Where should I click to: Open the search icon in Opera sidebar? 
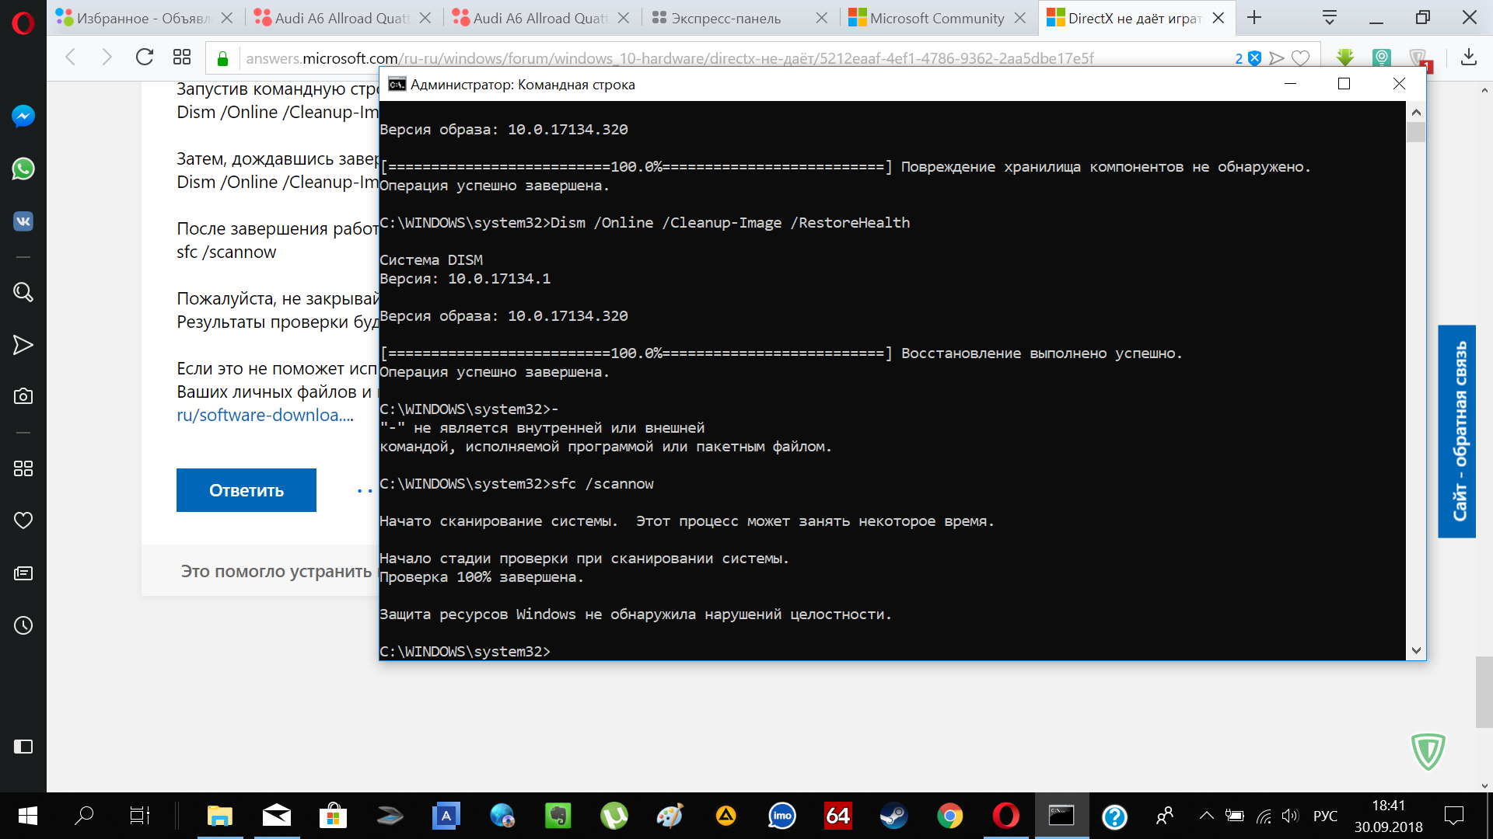click(23, 292)
